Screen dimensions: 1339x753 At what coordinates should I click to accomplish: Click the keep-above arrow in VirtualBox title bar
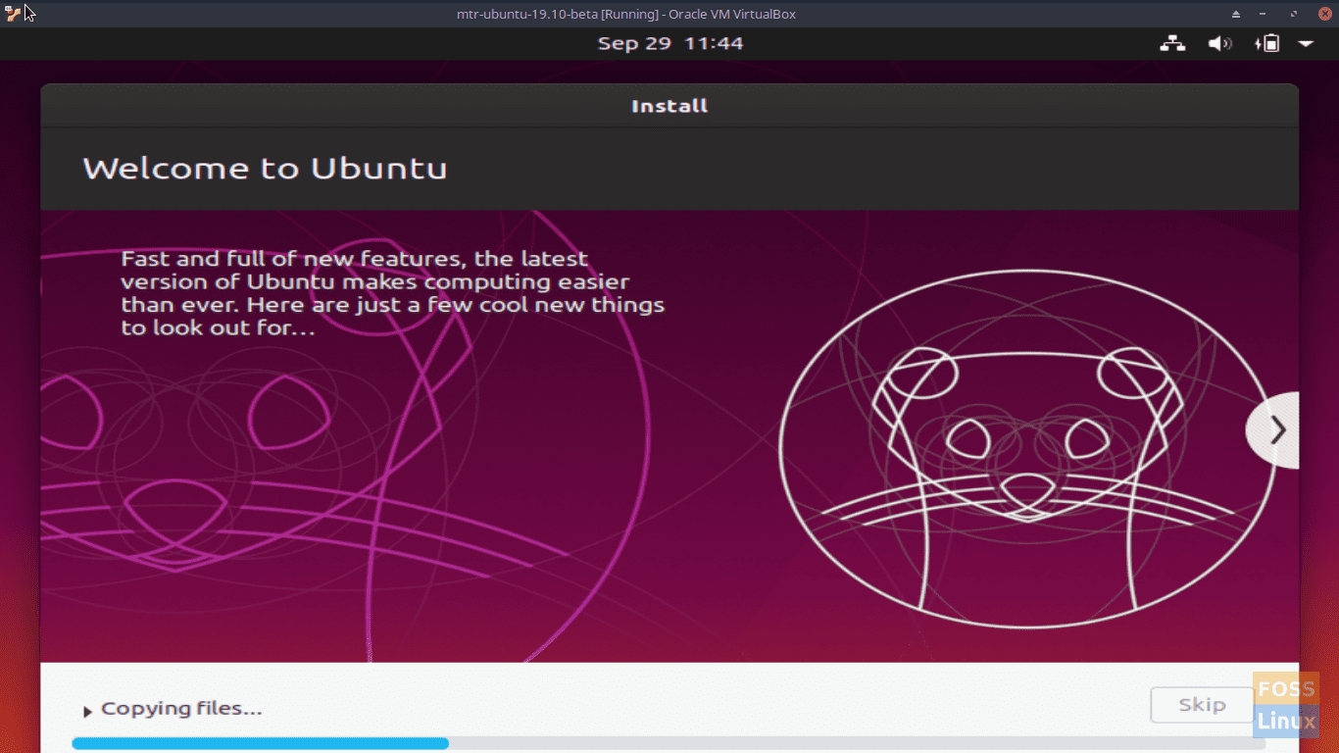[x=1235, y=14]
